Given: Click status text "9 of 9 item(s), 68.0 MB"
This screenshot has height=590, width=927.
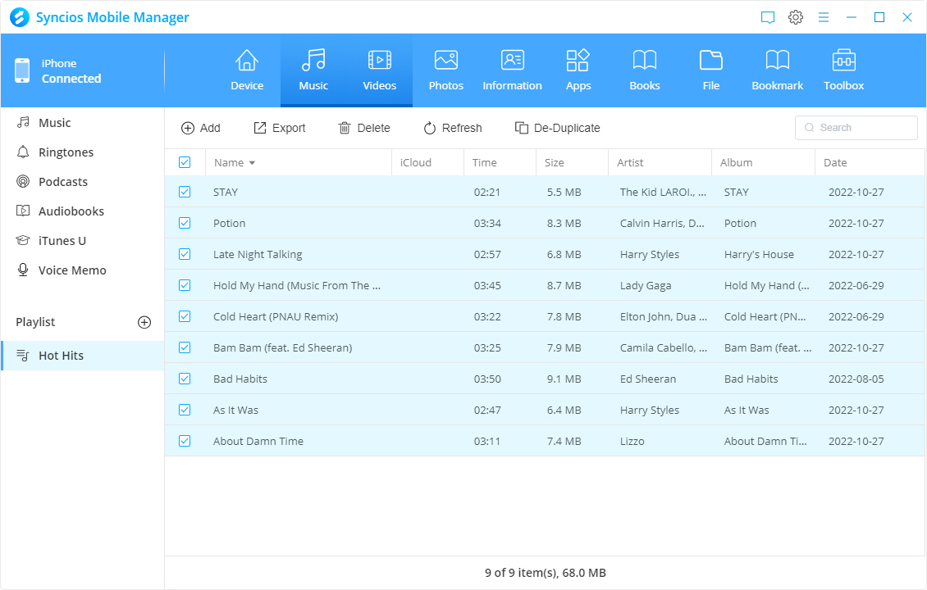Looking at the screenshot, I should pyautogui.click(x=545, y=573).
